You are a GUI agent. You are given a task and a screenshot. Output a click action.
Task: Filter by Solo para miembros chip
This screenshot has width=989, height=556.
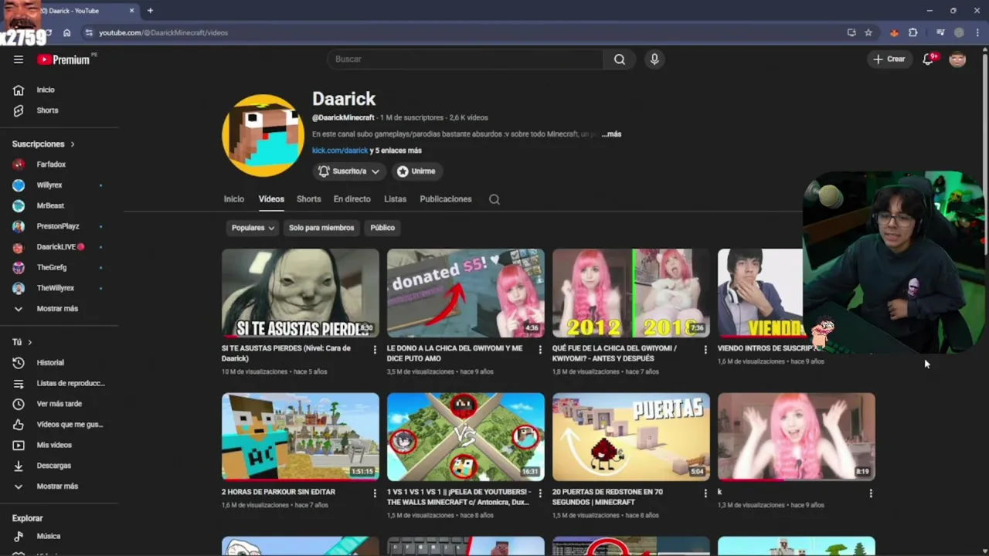tap(321, 228)
